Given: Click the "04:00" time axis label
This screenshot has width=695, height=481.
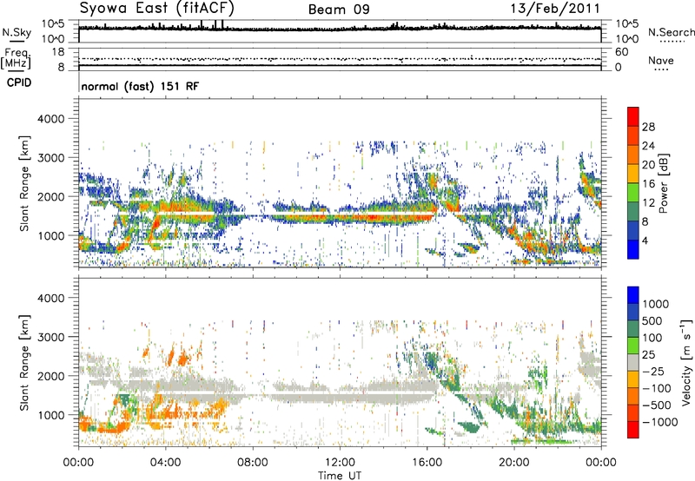Looking at the screenshot, I should pyautogui.click(x=165, y=463).
